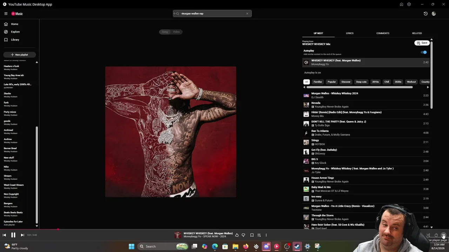449x252 pixels.
Task: Skip to the previous track
Action: 4,235
